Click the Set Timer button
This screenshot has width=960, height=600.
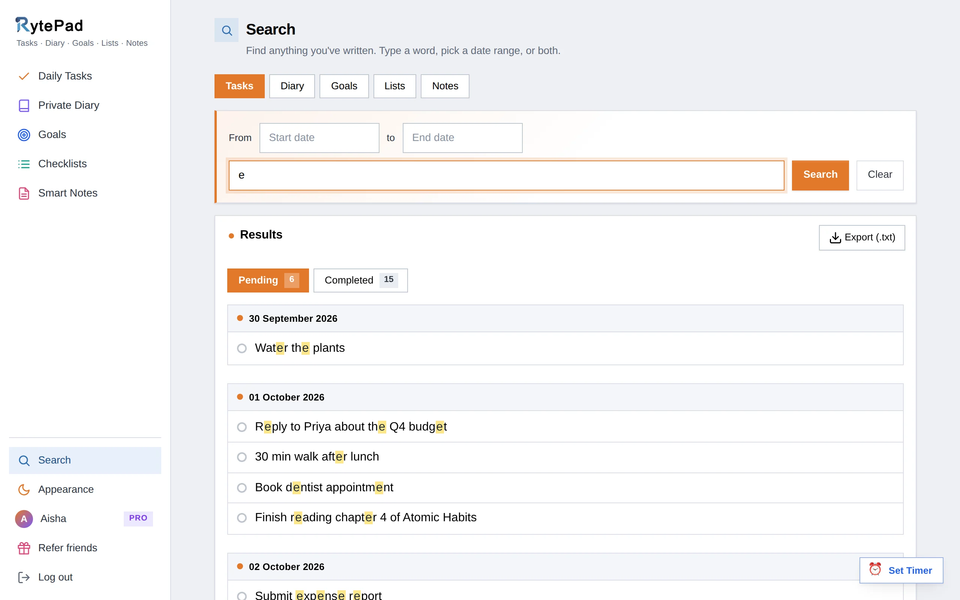(x=901, y=570)
